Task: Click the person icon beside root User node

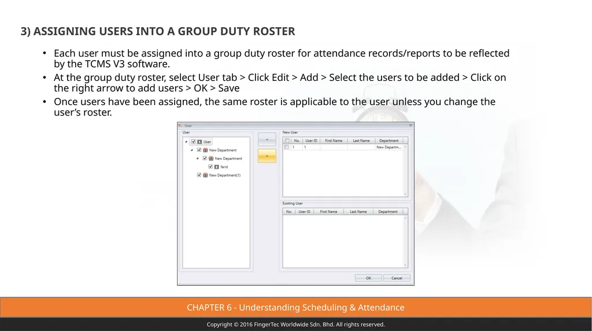Action: (199, 142)
